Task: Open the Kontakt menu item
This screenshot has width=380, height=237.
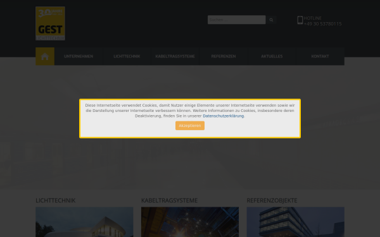Action: (320, 56)
